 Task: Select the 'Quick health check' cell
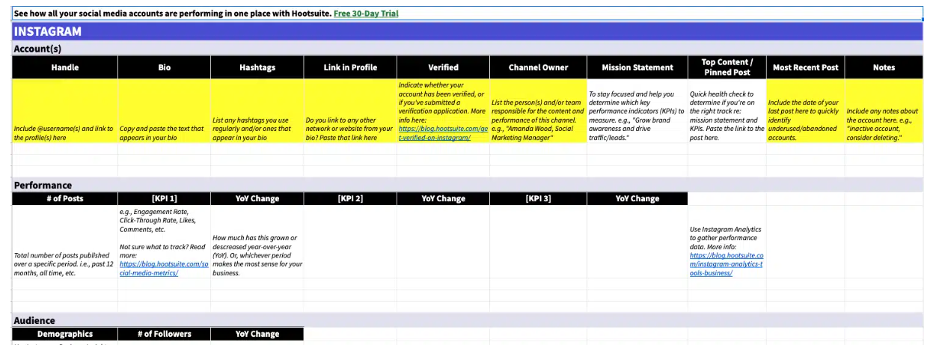click(727, 112)
